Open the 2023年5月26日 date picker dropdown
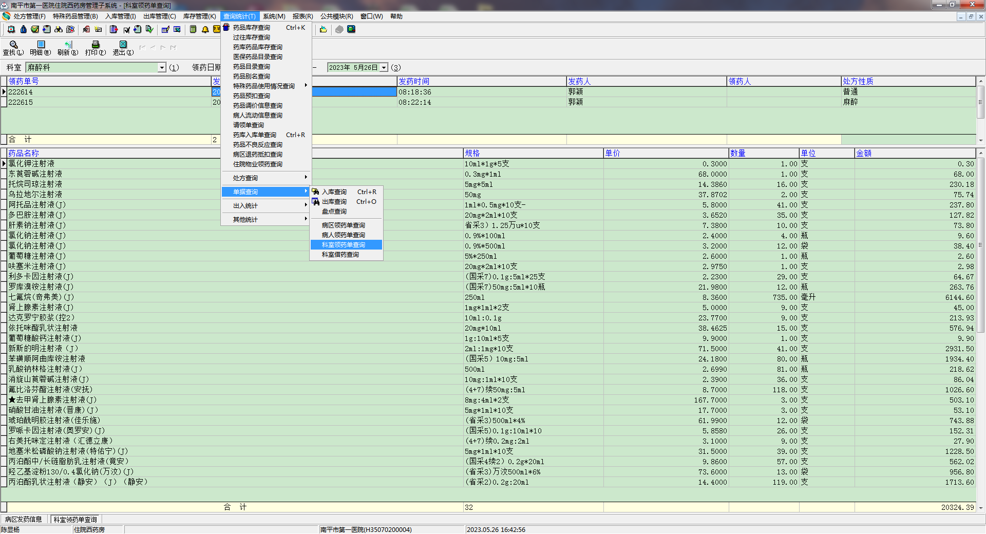 (x=384, y=67)
